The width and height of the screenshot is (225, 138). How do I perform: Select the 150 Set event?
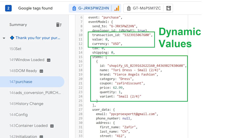click(15, 49)
